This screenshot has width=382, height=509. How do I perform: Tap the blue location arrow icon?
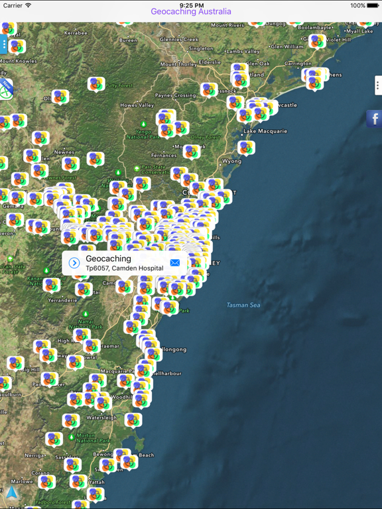12,492
